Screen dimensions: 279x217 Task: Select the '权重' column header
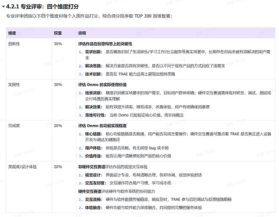tap(58, 33)
